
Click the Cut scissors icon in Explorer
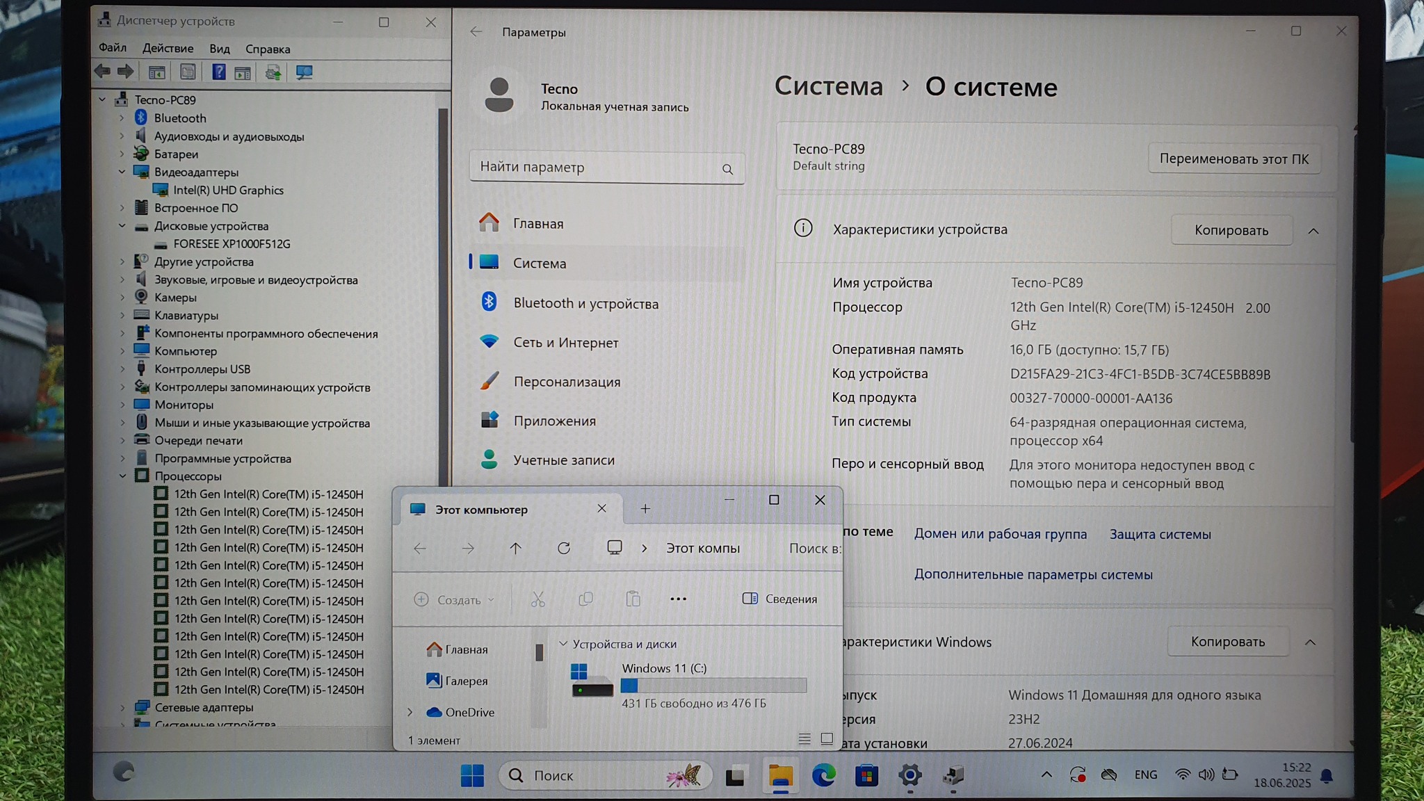click(537, 599)
